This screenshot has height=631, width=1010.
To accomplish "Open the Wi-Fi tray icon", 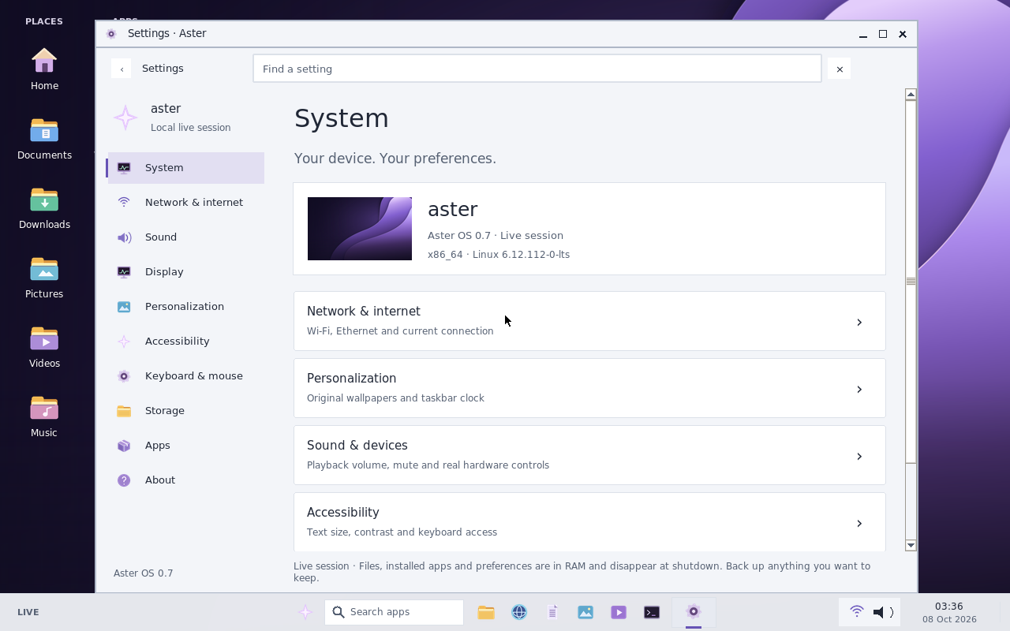I will (x=857, y=611).
